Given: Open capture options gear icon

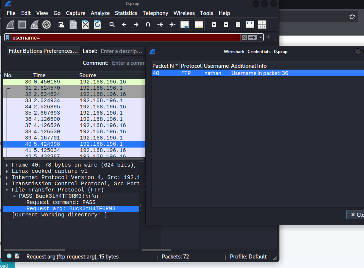Looking at the screenshot, I should [x=47, y=25].
